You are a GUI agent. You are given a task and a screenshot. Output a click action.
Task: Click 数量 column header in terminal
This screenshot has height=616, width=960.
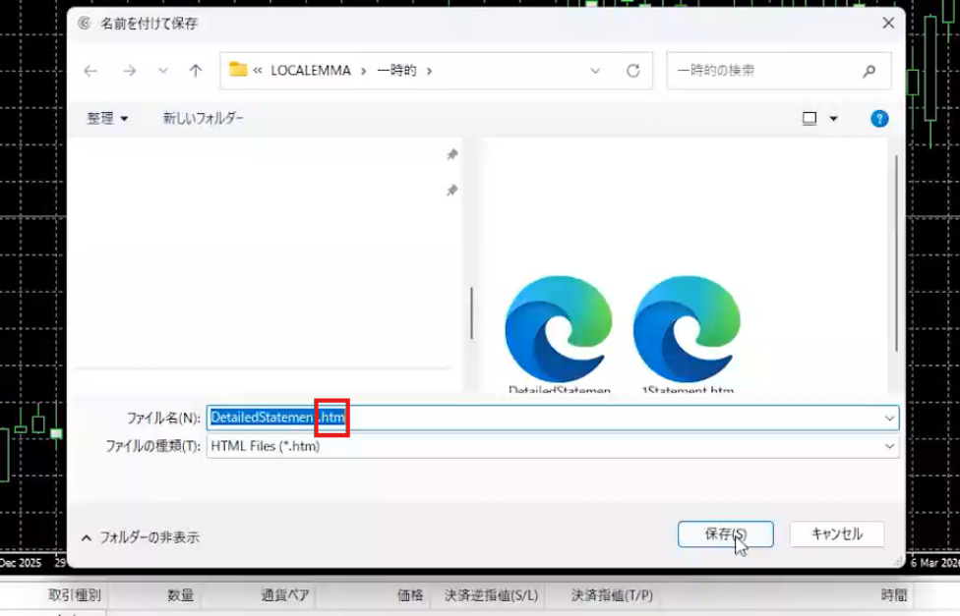point(180,594)
